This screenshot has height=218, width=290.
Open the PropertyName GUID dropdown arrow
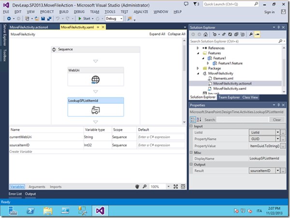pos(277,139)
